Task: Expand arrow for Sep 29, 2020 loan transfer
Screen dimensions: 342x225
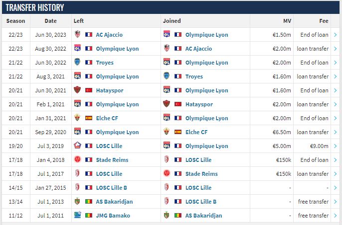Action: click(x=335, y=132)
